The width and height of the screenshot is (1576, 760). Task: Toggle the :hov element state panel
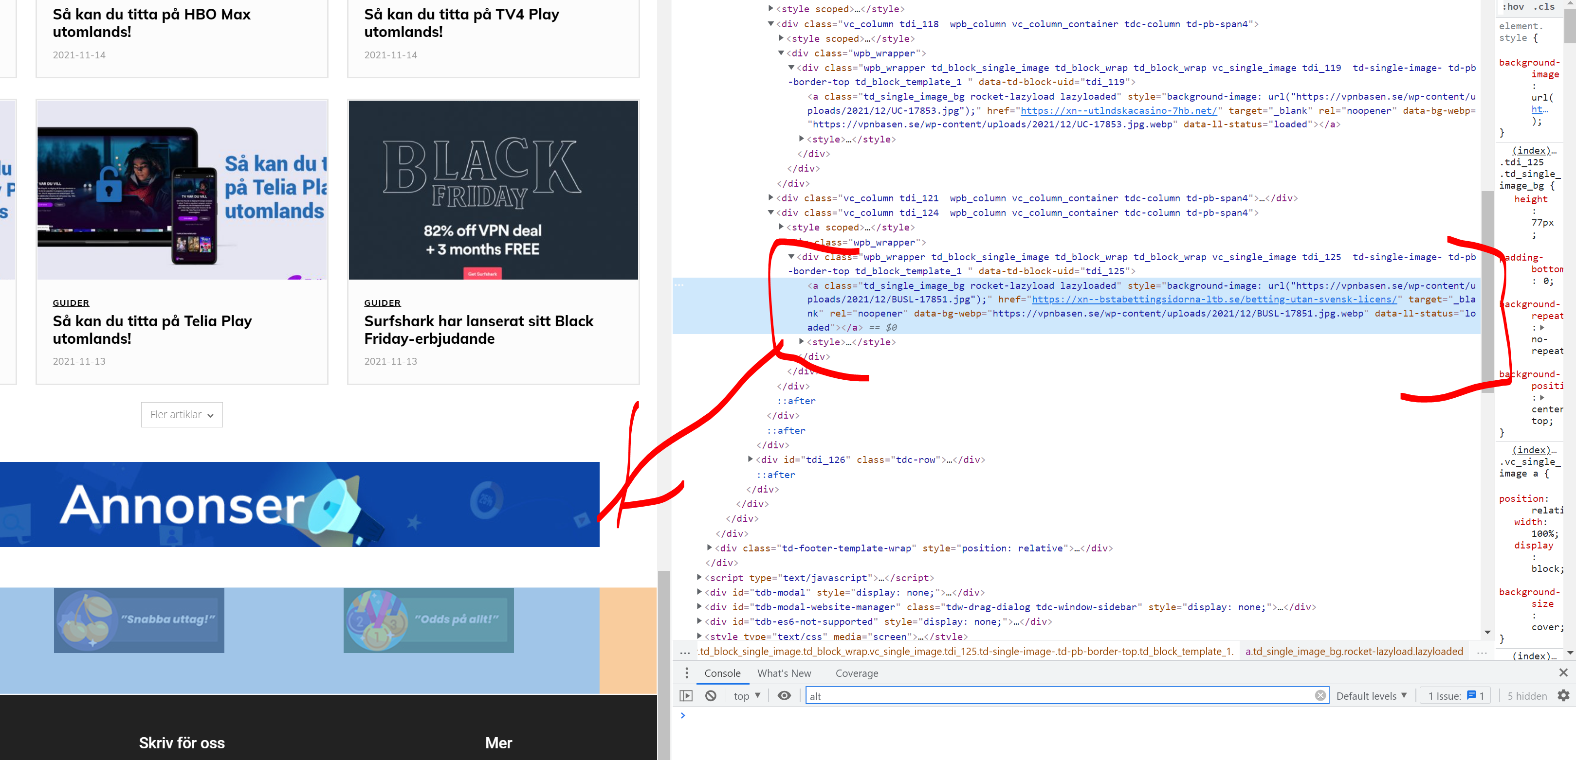1513,7
